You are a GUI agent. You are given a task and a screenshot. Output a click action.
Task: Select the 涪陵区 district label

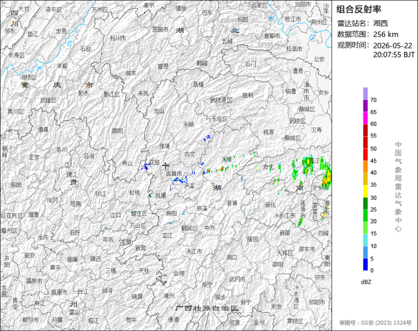click(28, 78)
